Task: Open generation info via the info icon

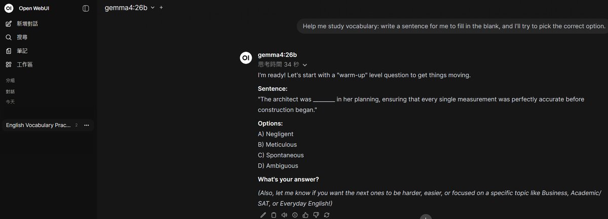Action: tap(295, 215)
